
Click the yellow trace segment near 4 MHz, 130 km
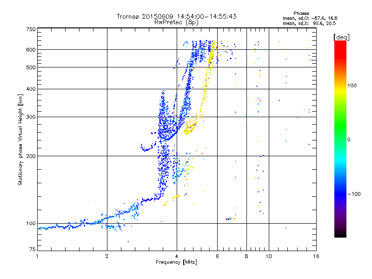pos(176,196)
